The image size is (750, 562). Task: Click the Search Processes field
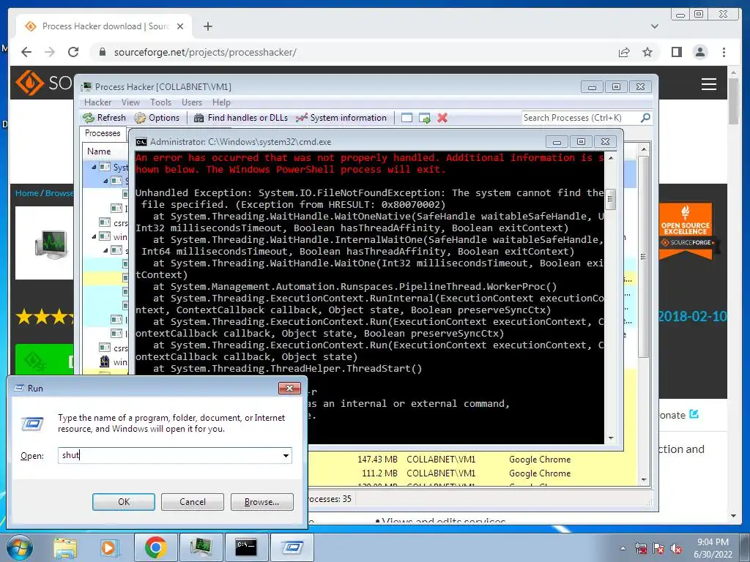580,118
